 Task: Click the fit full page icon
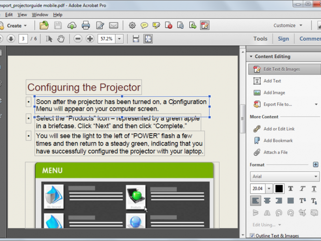(148, 39)
